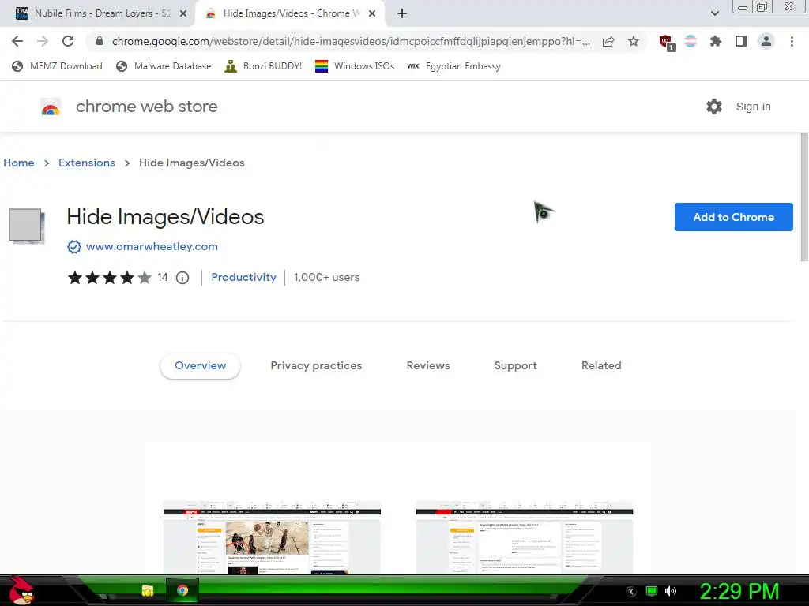This screenshot has height=606, width=809.
Task: Share this page from the address bar
Action: [x=608, y=42]
